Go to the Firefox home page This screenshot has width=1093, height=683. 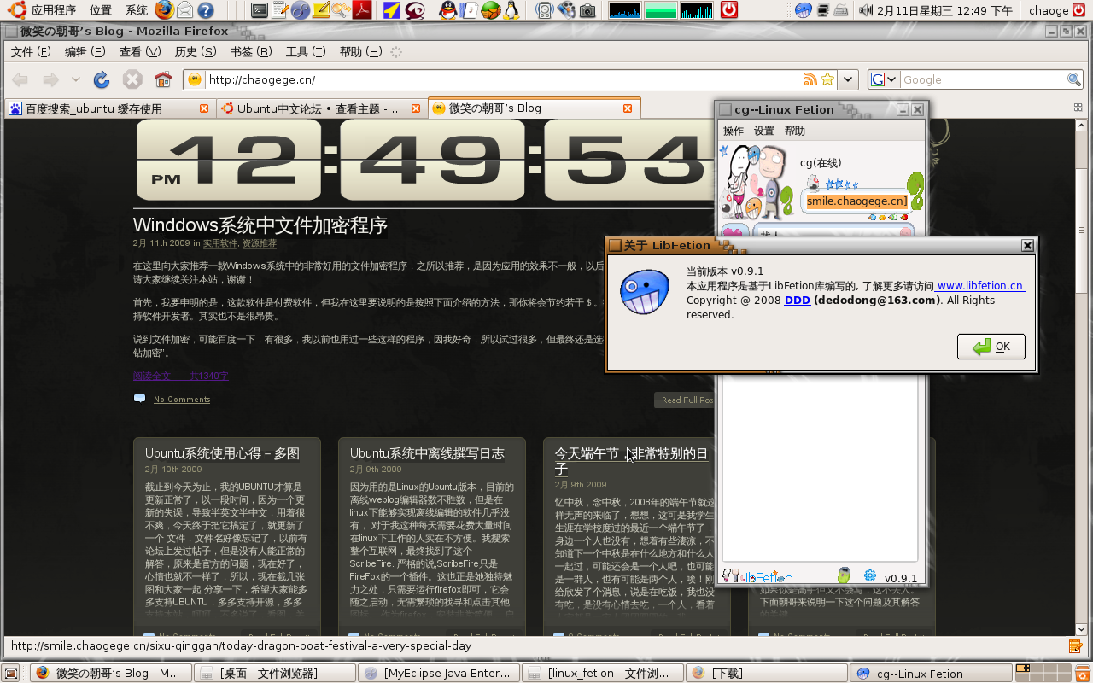point(163,79)
